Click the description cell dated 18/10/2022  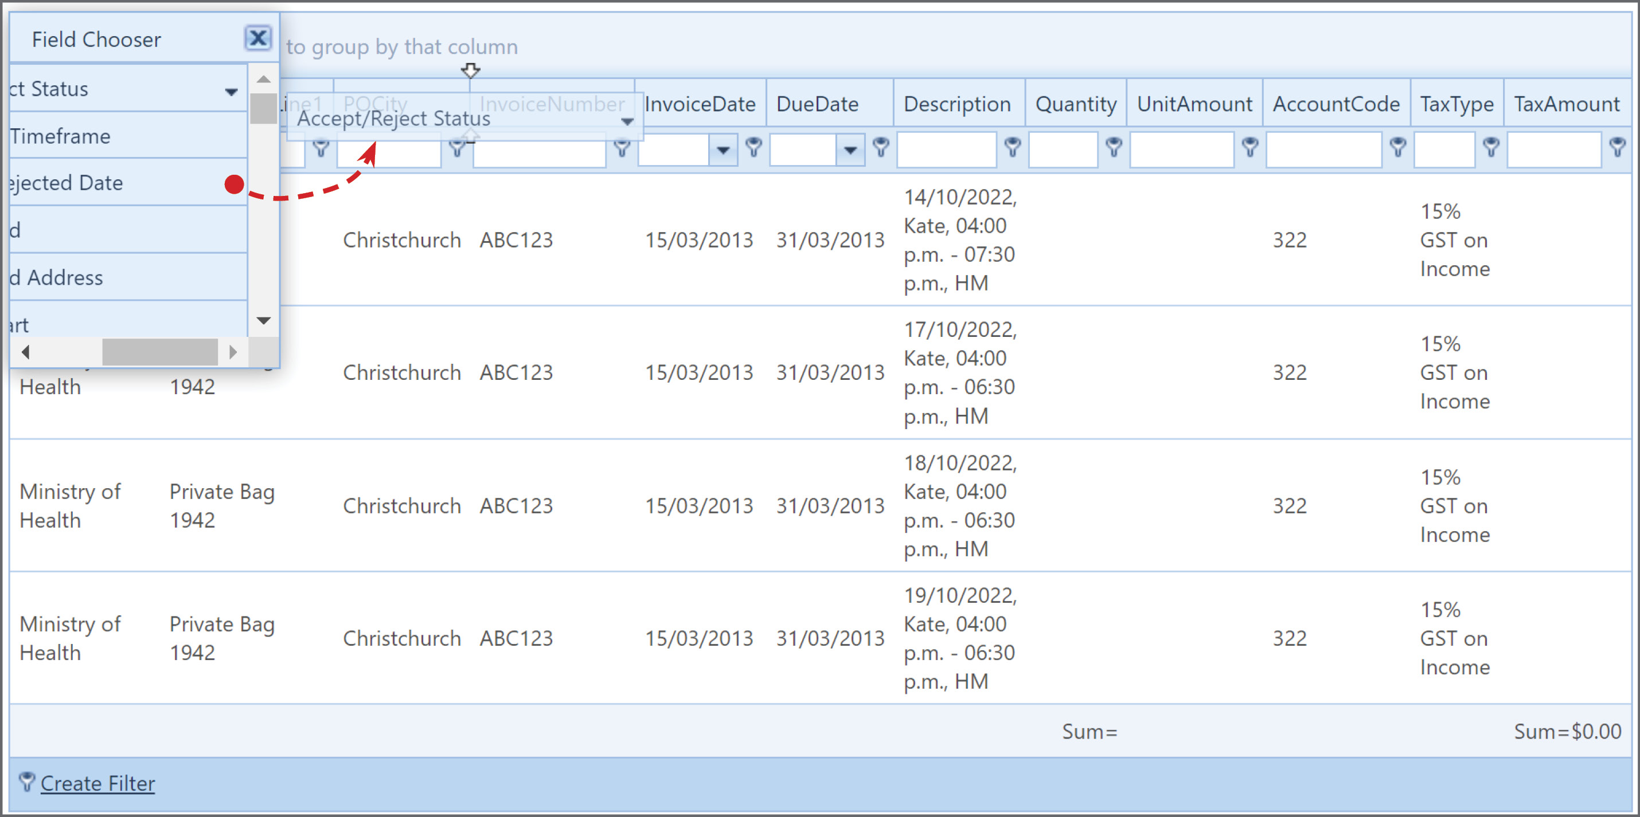pyautogui.click(x=960, y=505)
